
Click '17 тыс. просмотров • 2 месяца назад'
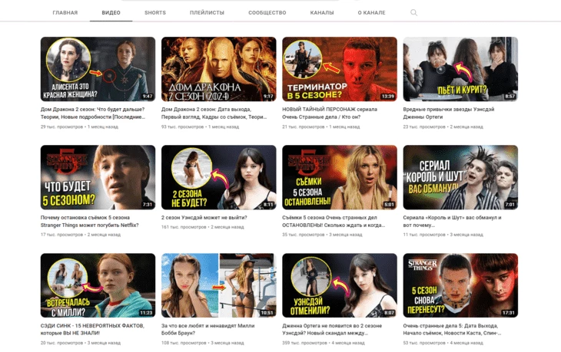pyautogui.click(x=81, y=235)
